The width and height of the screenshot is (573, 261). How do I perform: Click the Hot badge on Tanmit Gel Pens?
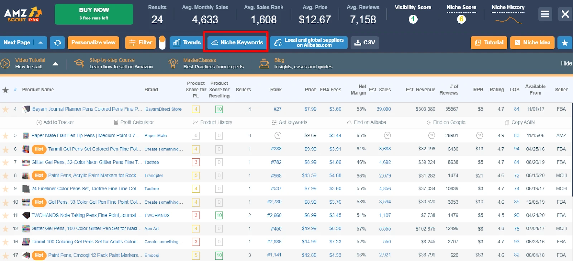coord(39,149)
